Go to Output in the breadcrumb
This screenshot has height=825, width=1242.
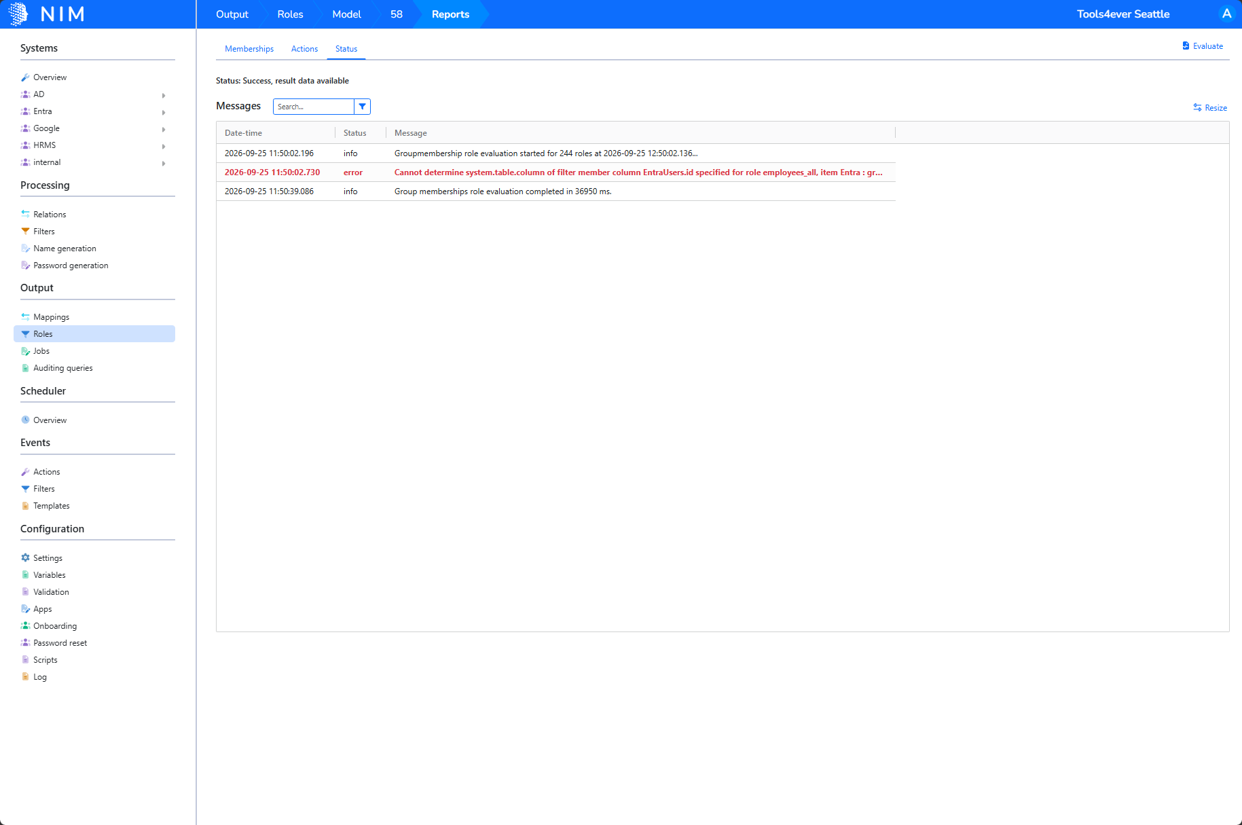232,14
